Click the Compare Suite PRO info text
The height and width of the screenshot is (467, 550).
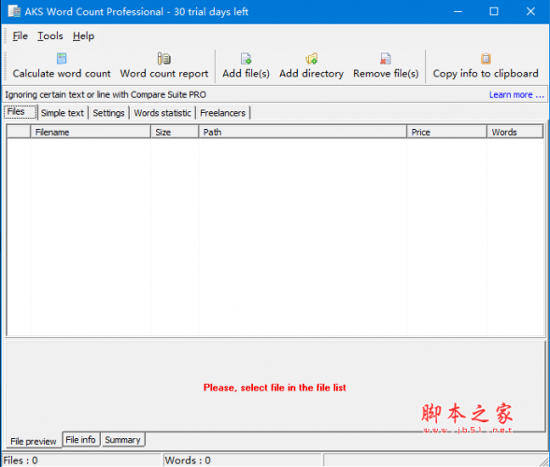coord(106,94)
